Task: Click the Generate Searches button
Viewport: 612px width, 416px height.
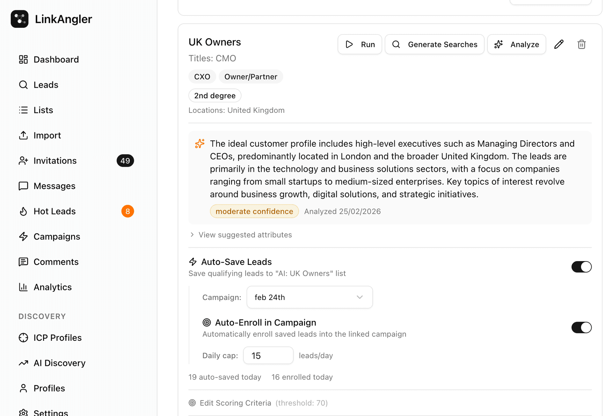Action: point(434,44)
